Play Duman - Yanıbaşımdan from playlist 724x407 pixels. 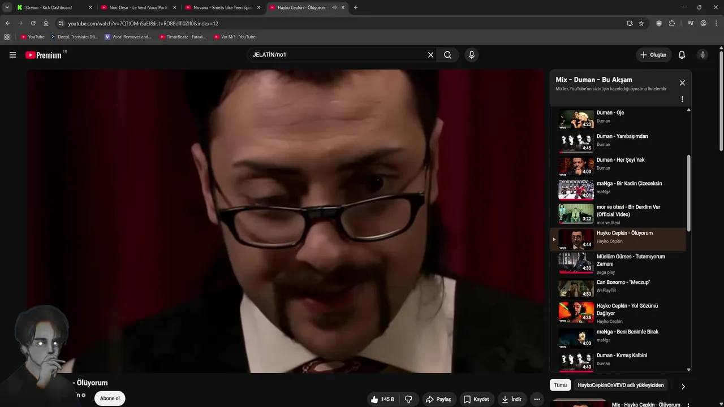click(x=618, y=143)
